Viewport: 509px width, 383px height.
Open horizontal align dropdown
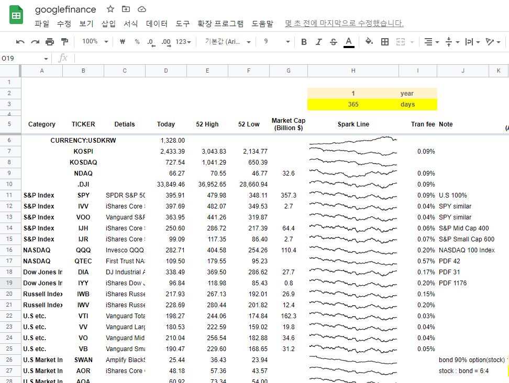click(x=431, y=42)
